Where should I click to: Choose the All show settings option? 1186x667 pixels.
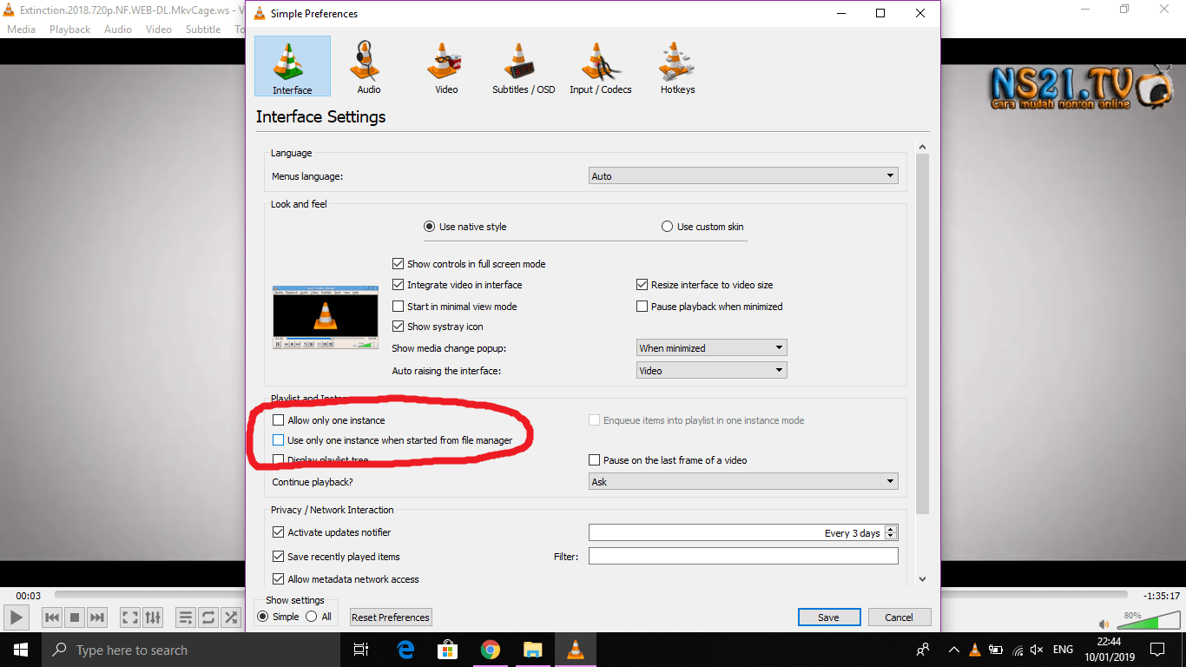[x=312, y=617]
